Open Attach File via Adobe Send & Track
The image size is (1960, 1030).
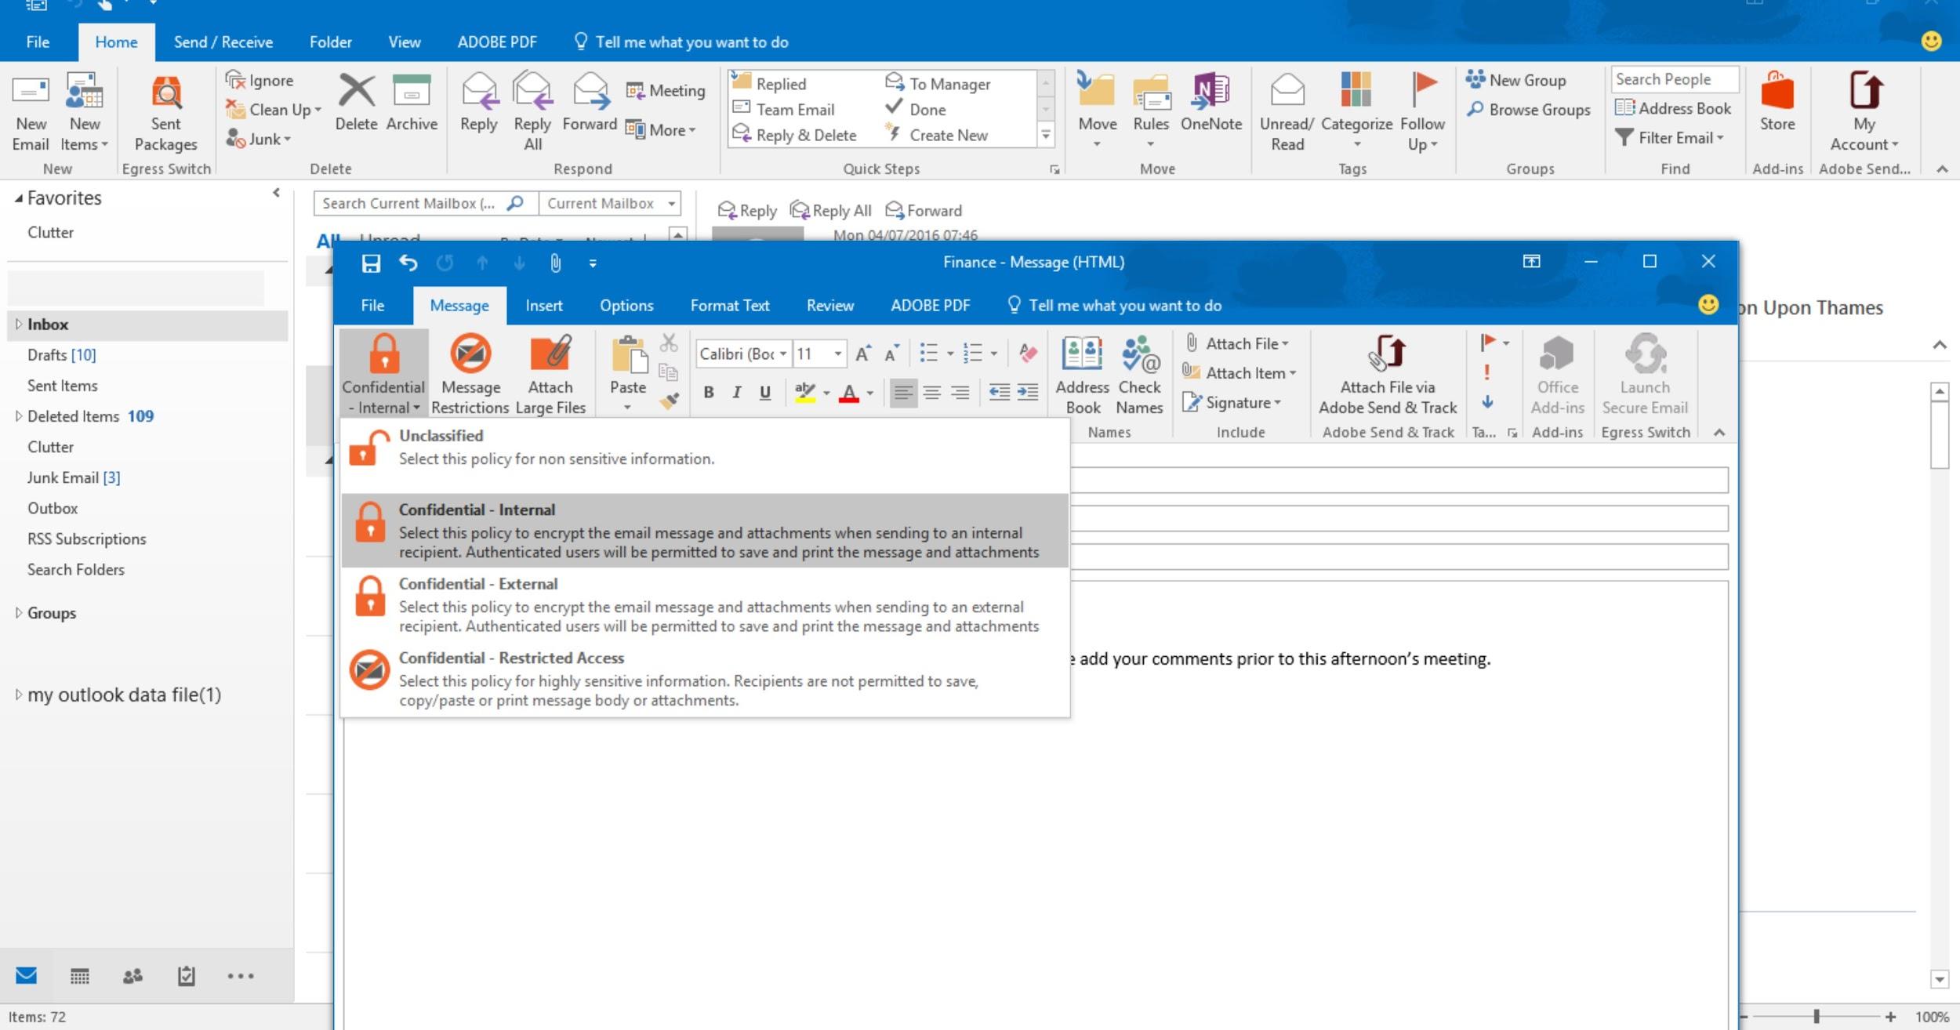coord(1386,375)
